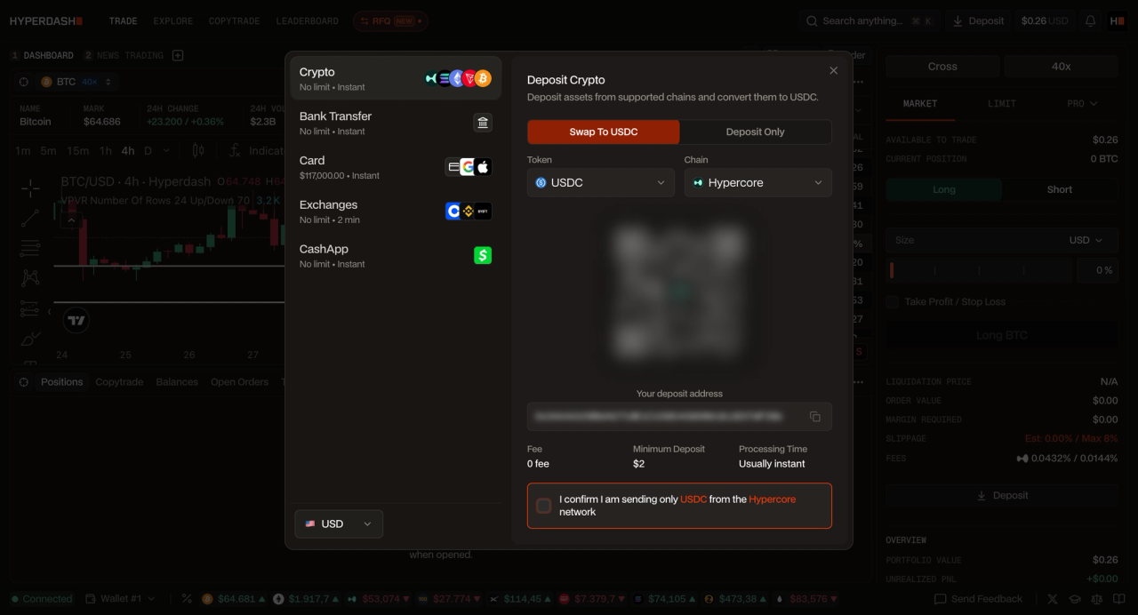The image size is (1138, 615).
Task: Toggle Cross margin mode
Action: click(x=942, y=67)
